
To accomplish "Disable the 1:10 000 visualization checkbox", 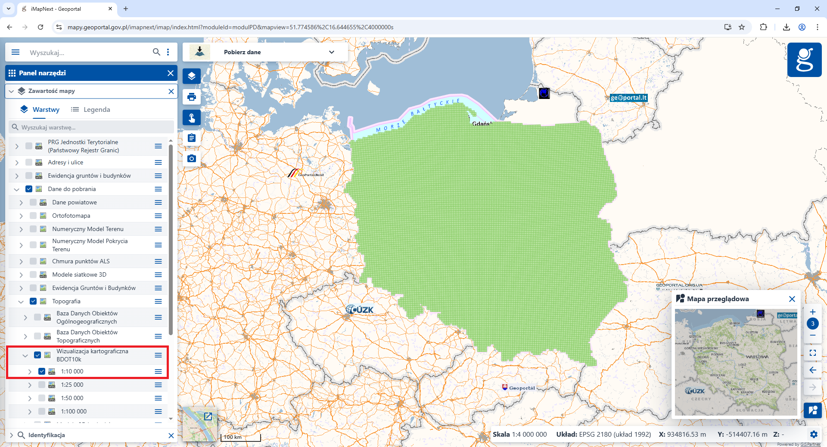I will pos(42,371).
